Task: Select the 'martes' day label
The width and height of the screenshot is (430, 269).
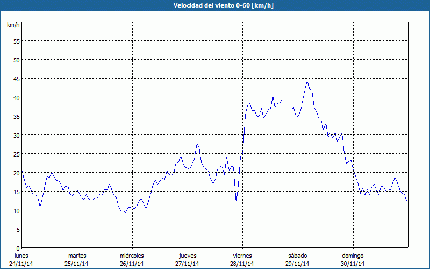Action: tap(77, 256)
